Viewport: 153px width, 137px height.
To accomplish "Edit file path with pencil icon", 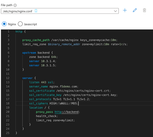I will [x=135, y=10].
